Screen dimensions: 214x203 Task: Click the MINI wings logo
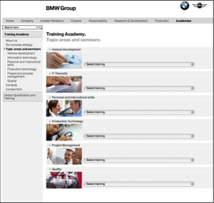pos(200,6)
